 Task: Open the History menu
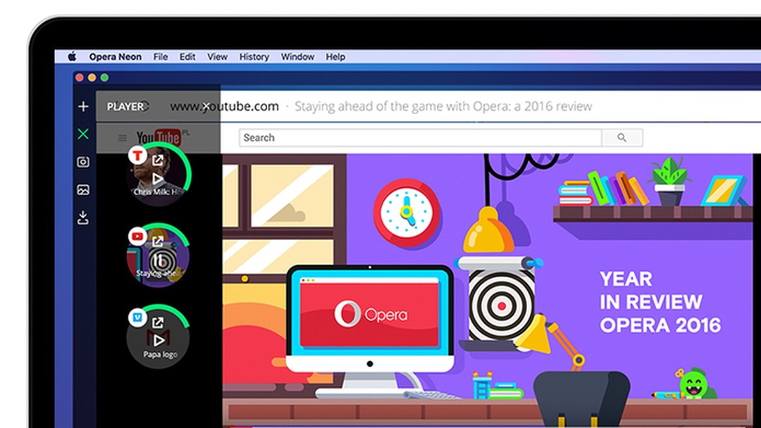point(254,56)
